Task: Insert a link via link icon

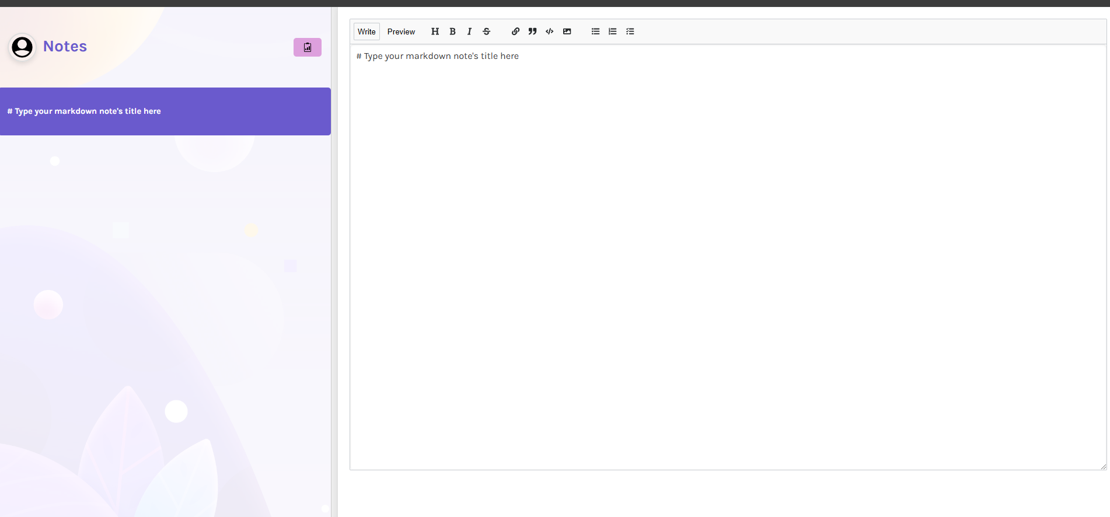Action: pyautogui.click(x=515, y=32)
